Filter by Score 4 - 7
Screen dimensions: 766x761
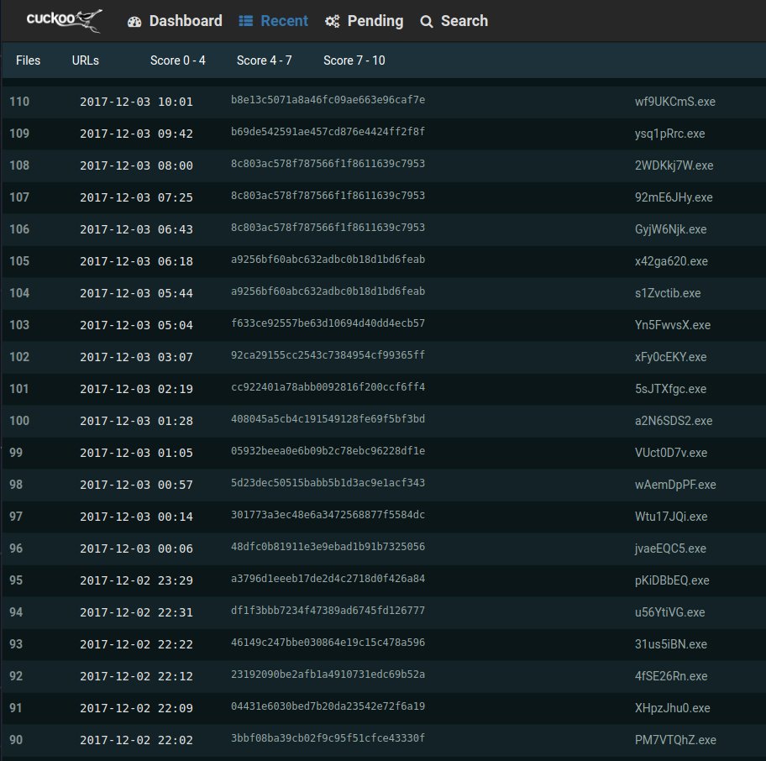pos(265,60)
